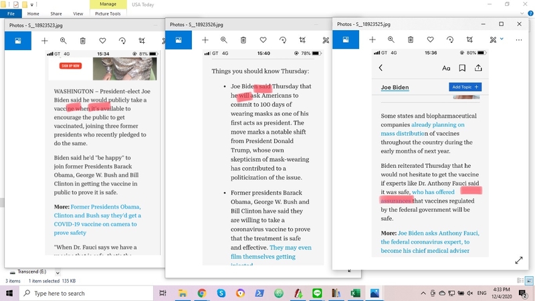Click File Explorer help question mark icon

point(530,13)
